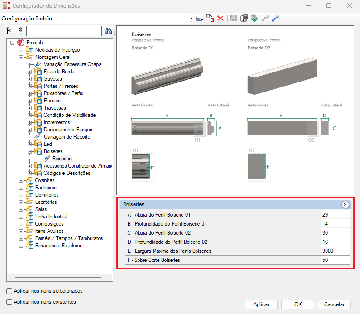The image size is (360, 314).
Task: Select Painéis / Tampos / Tamburatos item
Action: pyautogui.click(x=69, y=238)
